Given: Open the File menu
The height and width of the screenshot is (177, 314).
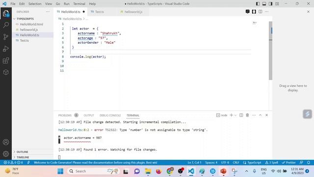Looking at the screenshot, I should coord(13,3).
